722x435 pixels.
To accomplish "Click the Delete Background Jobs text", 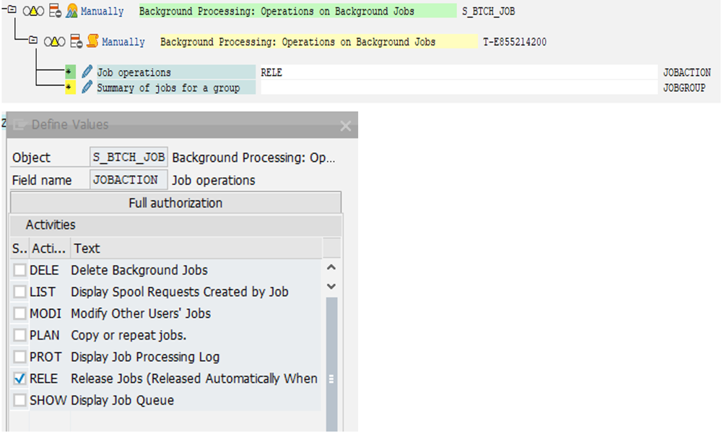I will pyautogui.click(x=139, y=270).
